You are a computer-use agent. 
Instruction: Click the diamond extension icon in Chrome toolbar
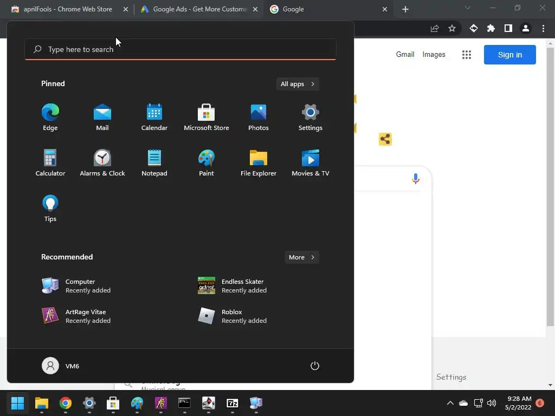(x=474, y=28)
